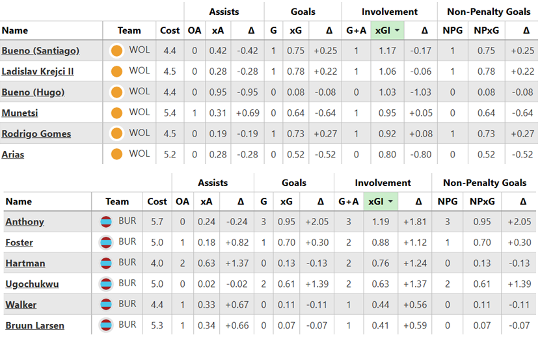Open Hartman player link

pos(24,263)
